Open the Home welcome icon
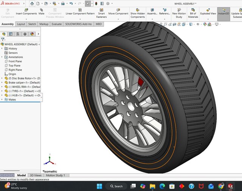 coord(32,3)
